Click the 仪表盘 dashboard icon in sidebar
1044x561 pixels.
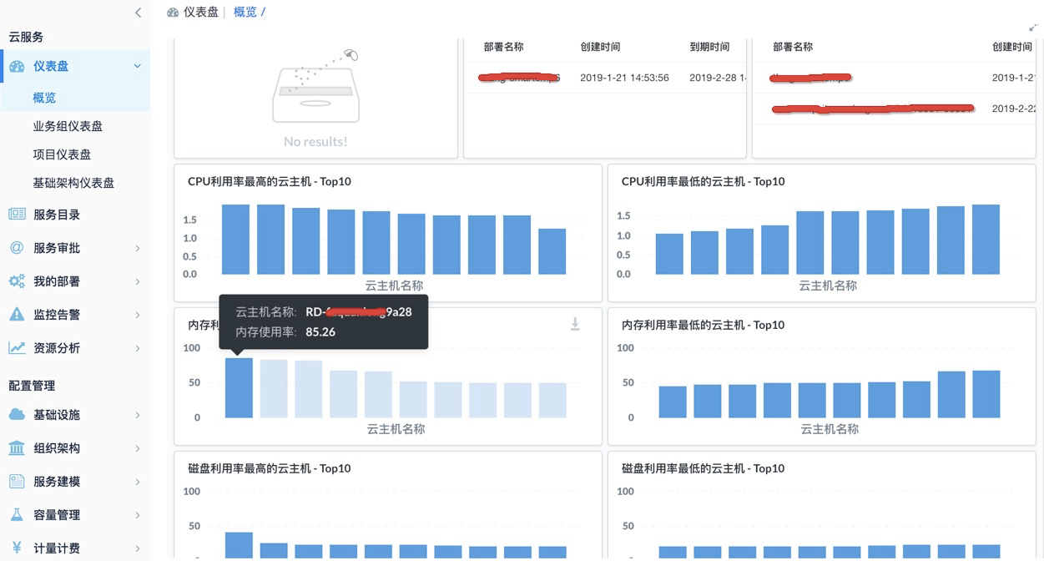click(17, 66)
